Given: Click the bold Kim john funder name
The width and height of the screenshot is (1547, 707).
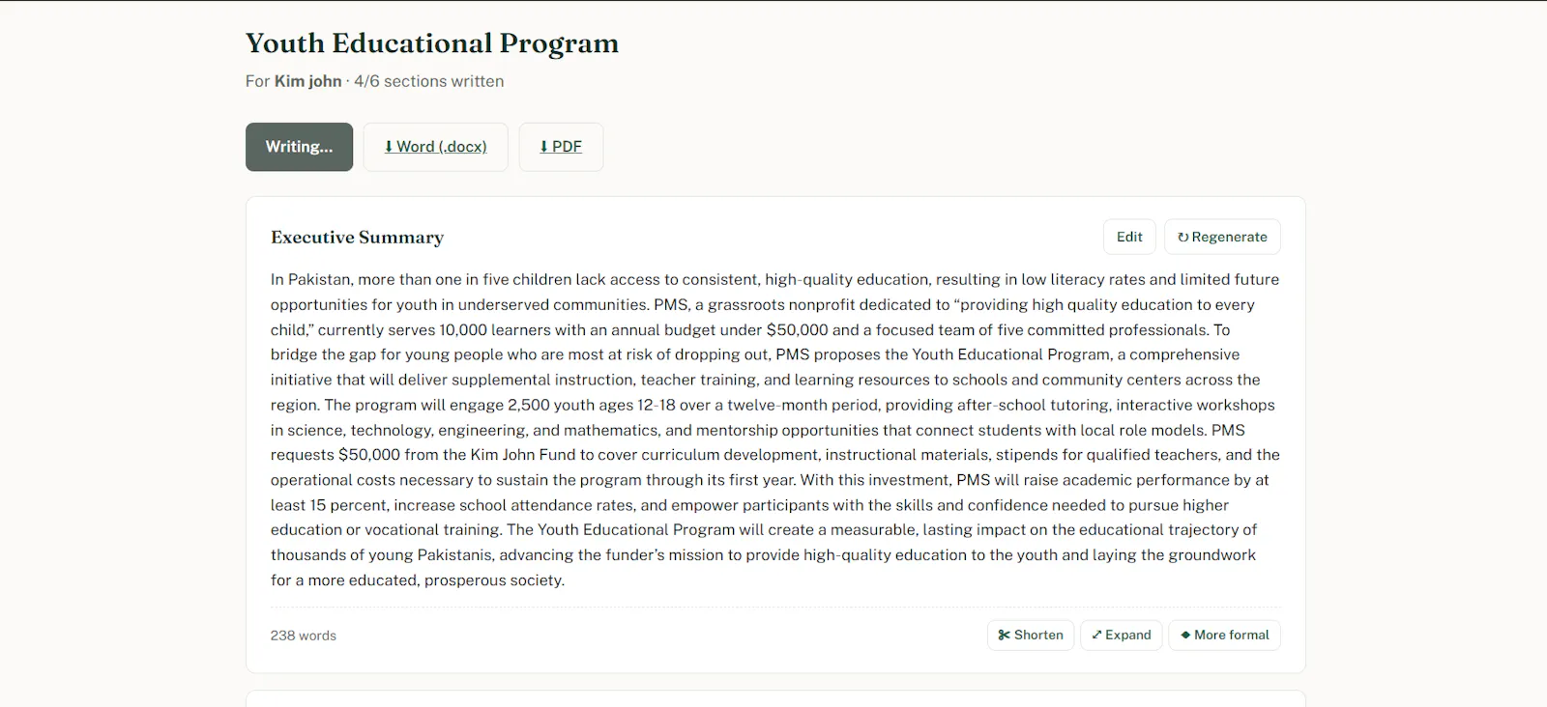Looking at the screenshot, I should point(308,81).
